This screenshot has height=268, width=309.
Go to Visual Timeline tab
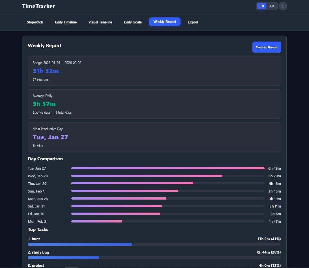point(100,22)
